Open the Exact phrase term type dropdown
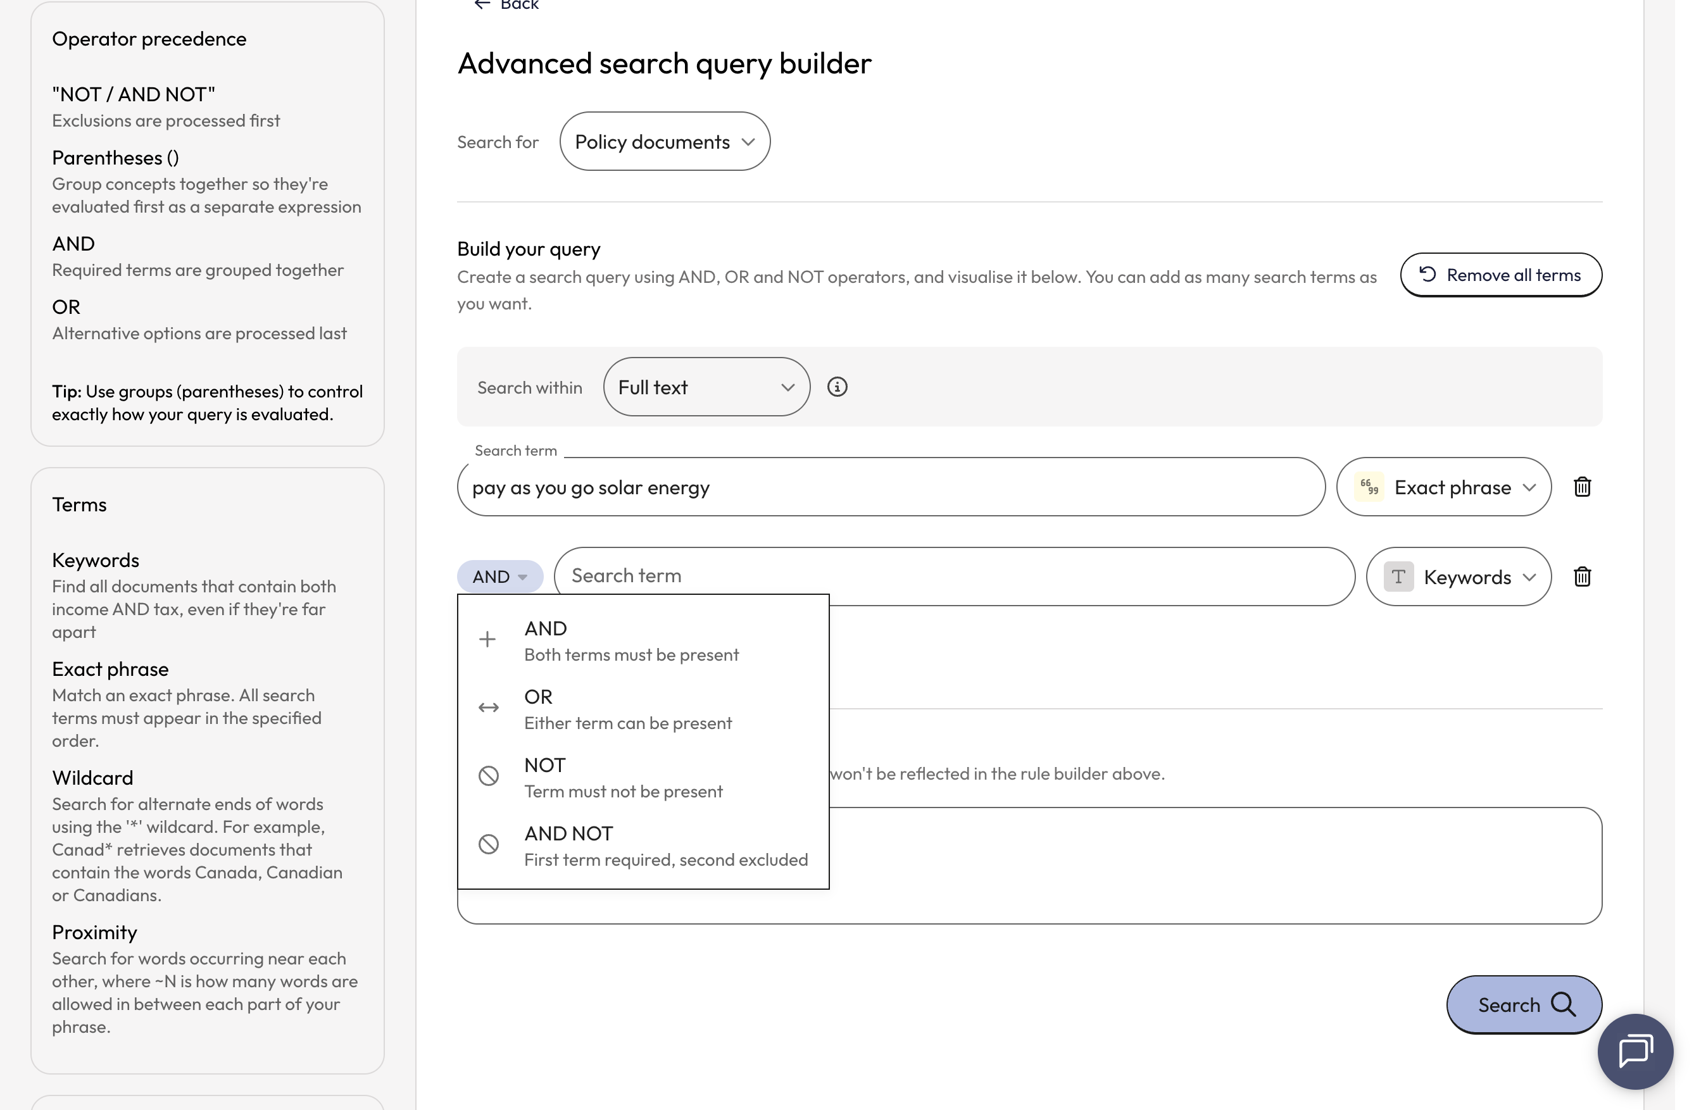 click(1443, 487)
